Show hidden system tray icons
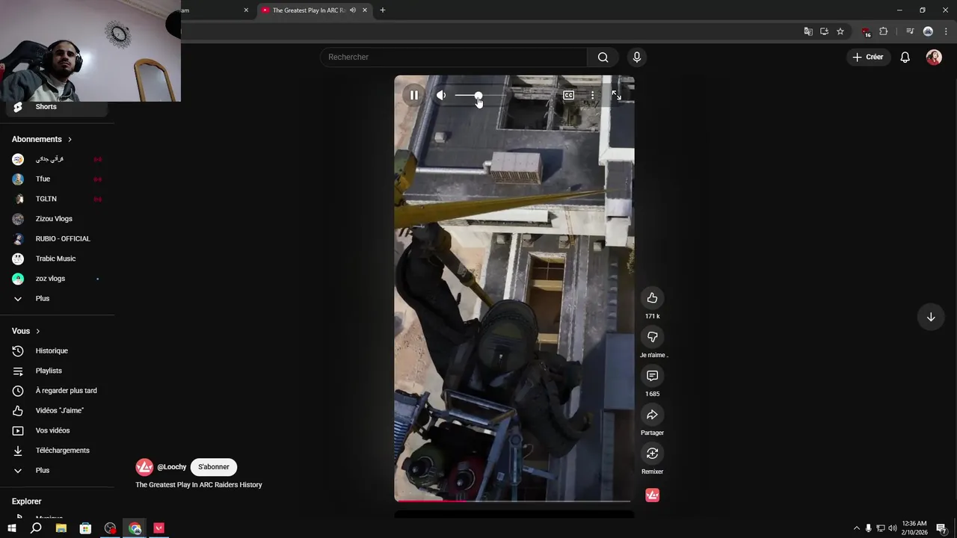 tap(856, 528)
